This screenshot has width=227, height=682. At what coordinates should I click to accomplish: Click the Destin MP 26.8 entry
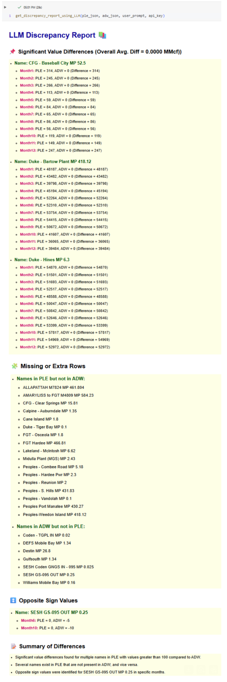tap(37, 551)
